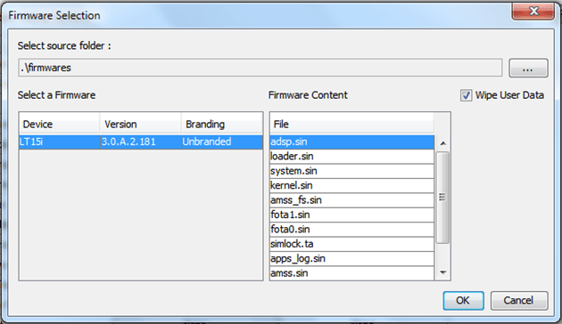Click the File column header
Viewport: 562px width, 324px height.
[x=351, y=124]
